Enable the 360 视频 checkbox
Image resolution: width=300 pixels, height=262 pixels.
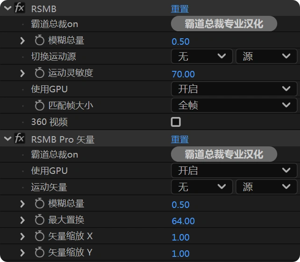pyautogui.click(x=176, y=122)
